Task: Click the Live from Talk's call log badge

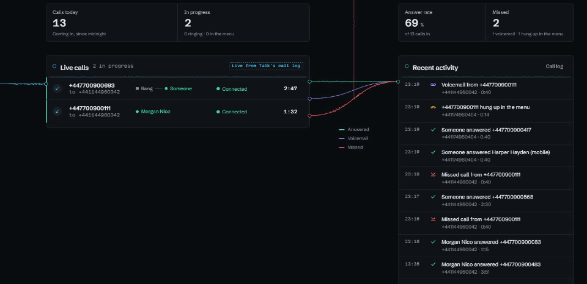Action: tap(266, 66)
